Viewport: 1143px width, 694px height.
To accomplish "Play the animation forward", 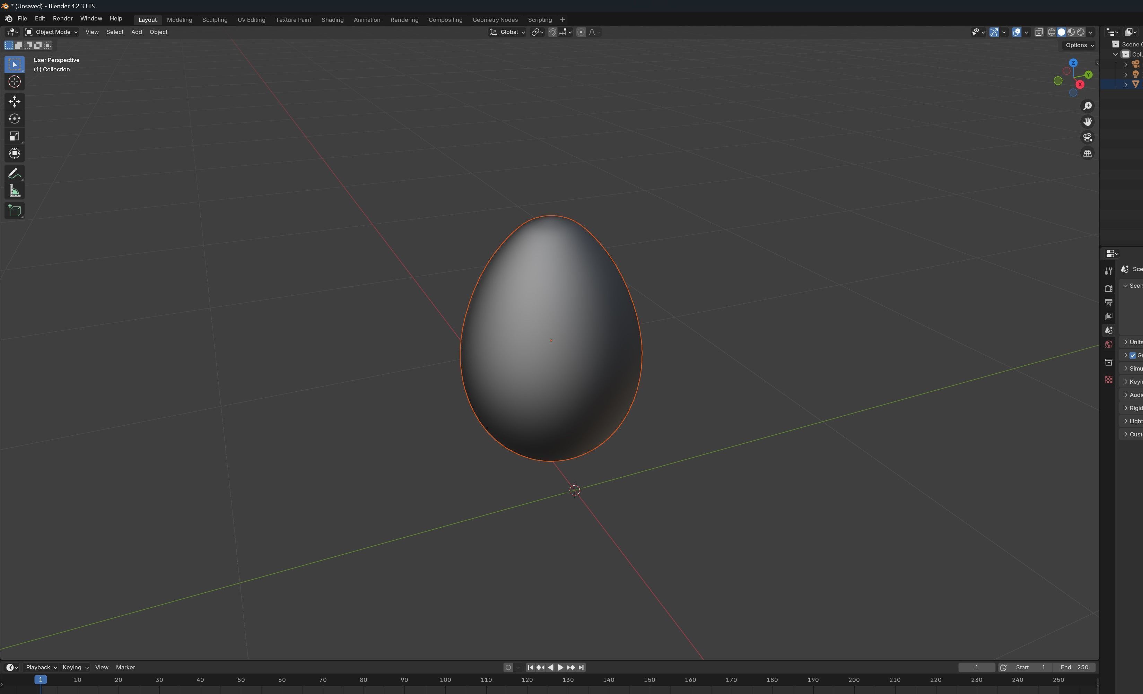I will [x=560, y=668].
